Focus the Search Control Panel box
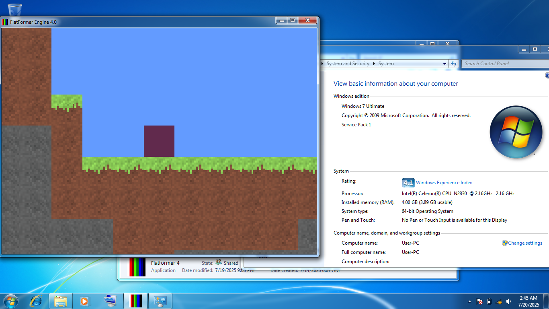Image resolution: width=549 pixels, height=309 pixels. pos(505,64)
